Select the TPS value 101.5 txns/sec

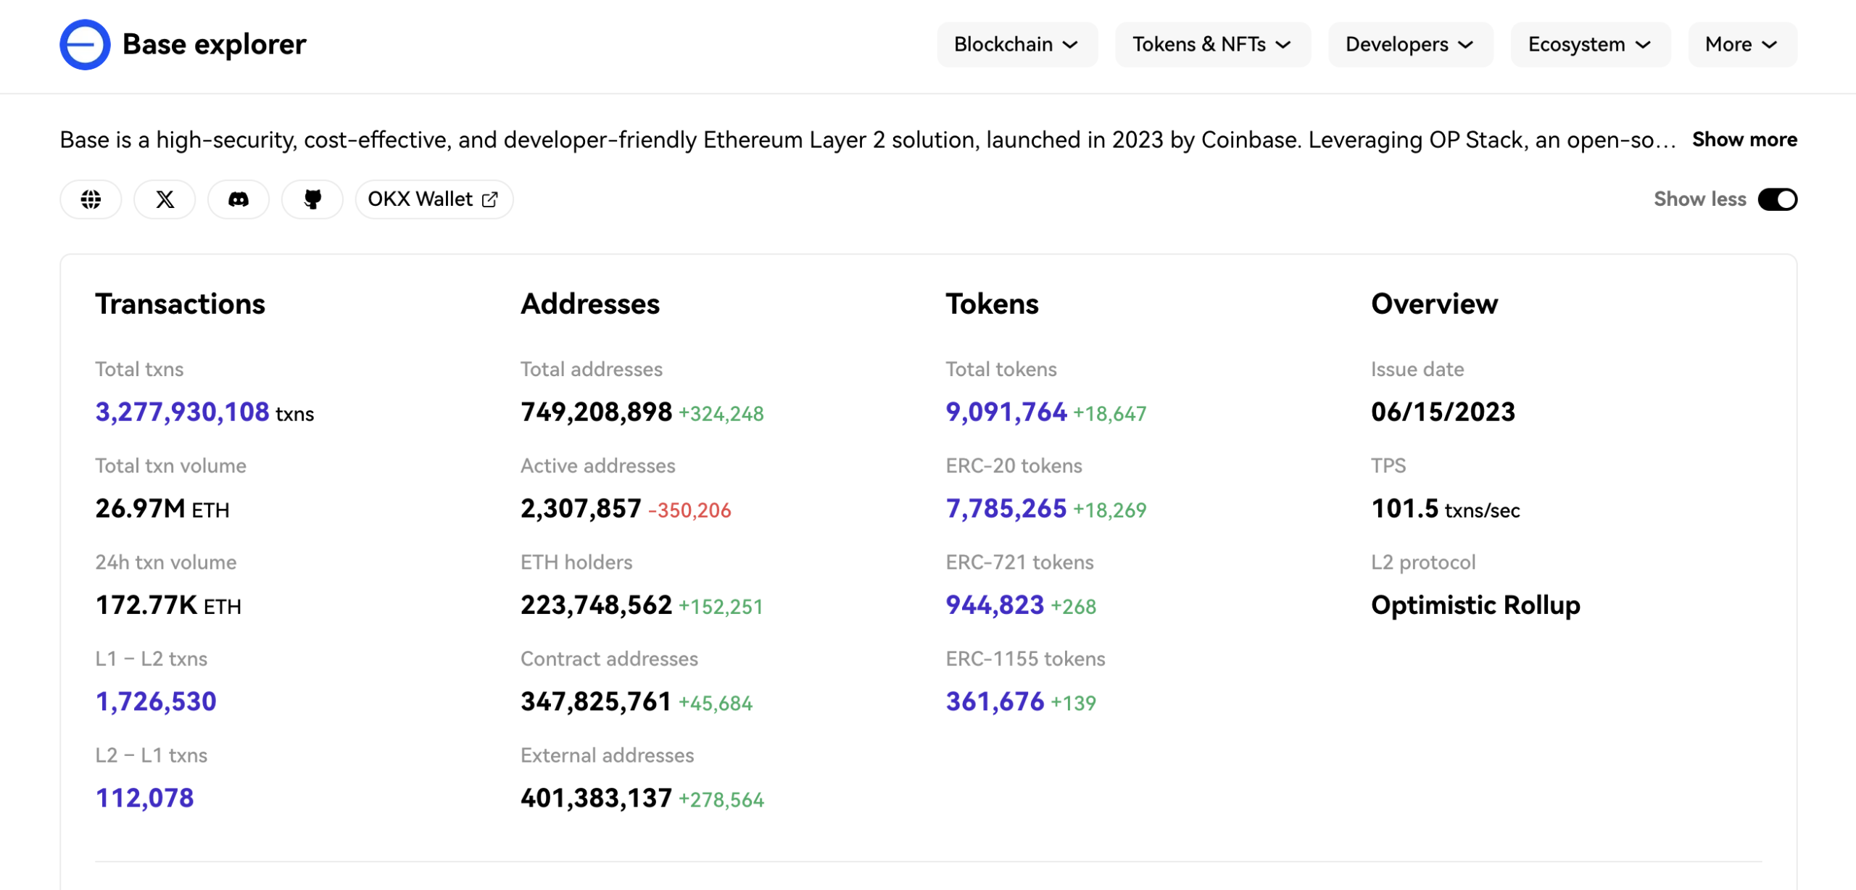point(1446,508)
